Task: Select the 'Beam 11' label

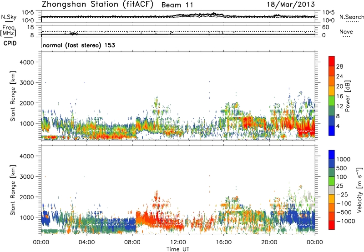Action: click(x=177, y=5)
